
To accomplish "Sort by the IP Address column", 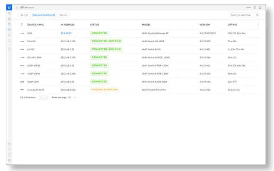I will [68, 25].
